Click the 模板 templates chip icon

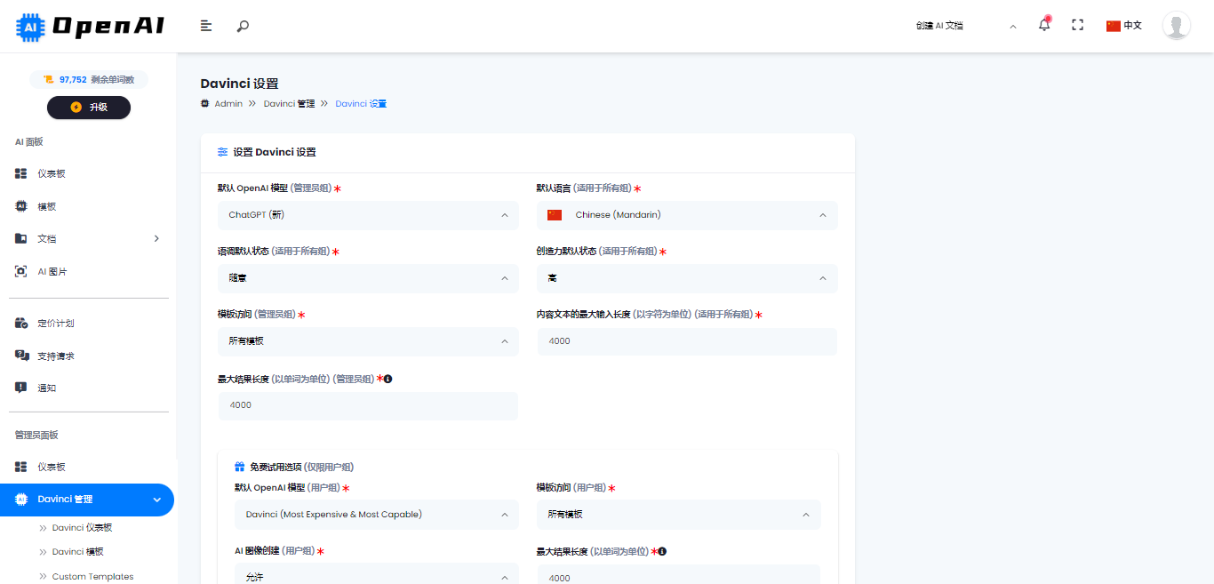coord(21,206)
